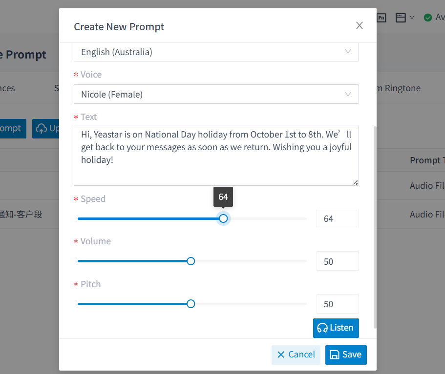Click the Speed value input field showing 64
This screenshot has width=445, height=374.
338,218
